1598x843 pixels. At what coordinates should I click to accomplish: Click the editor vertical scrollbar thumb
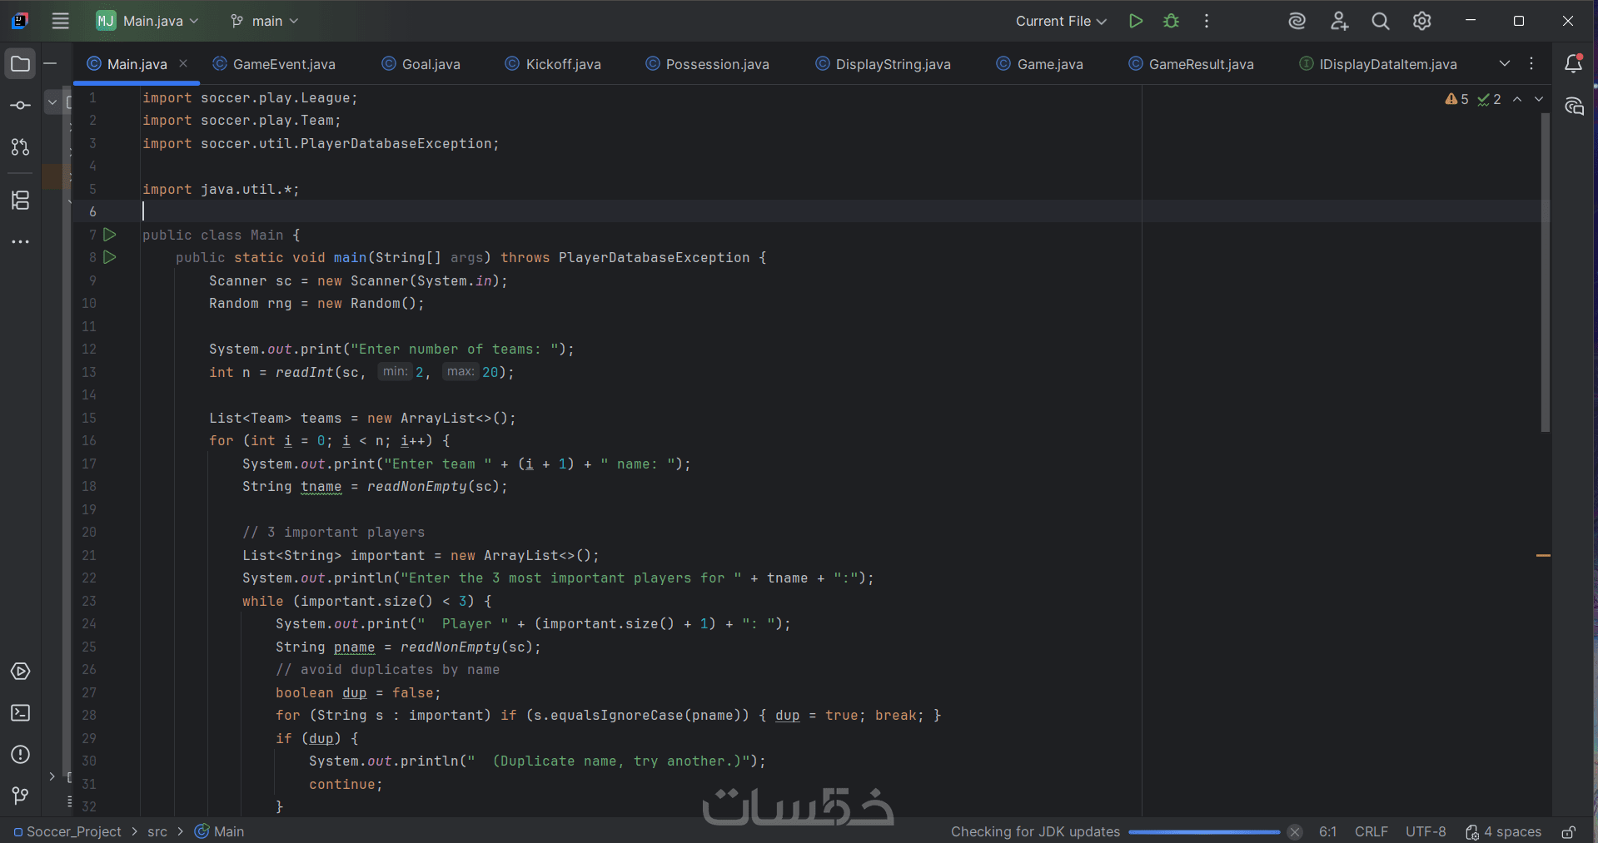(x=1545, y=272)
